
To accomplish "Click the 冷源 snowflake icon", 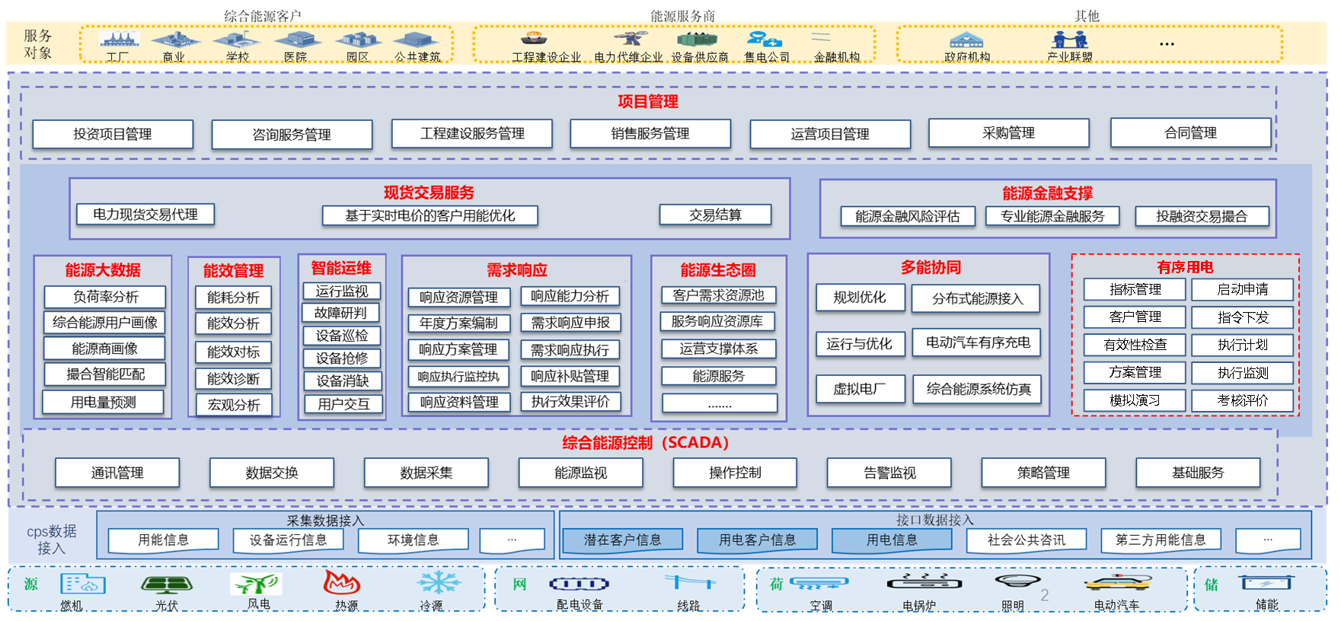I will [439, 584].
